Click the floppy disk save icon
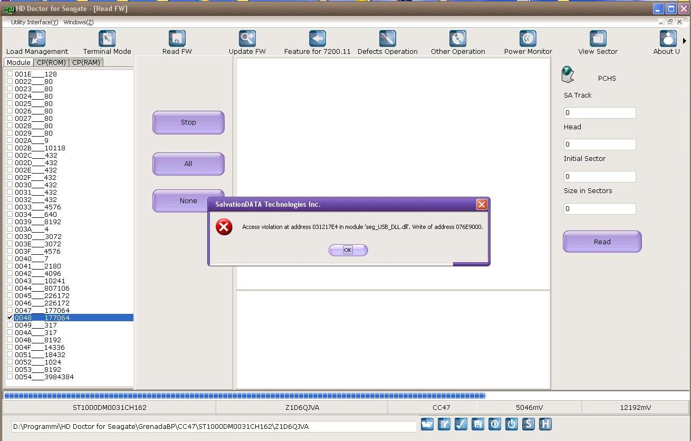This screenshot has width=691, height=441. [478, 424]
